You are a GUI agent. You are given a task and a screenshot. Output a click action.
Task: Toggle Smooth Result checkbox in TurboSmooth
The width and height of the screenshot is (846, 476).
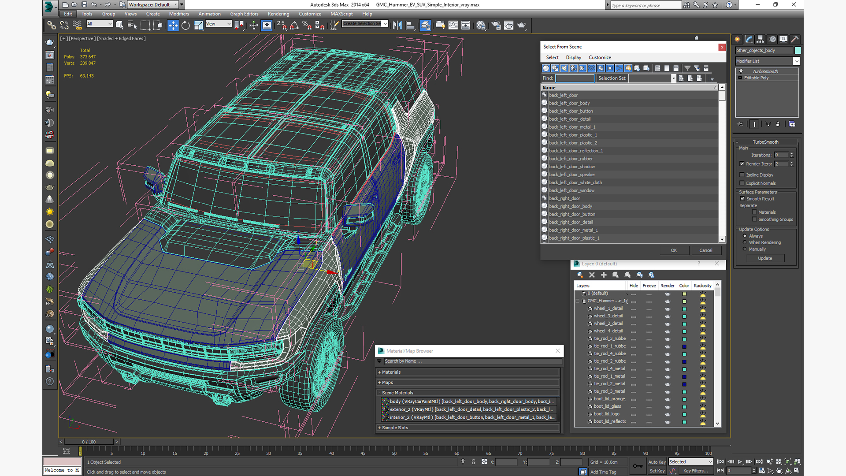(x=743, y=199)
